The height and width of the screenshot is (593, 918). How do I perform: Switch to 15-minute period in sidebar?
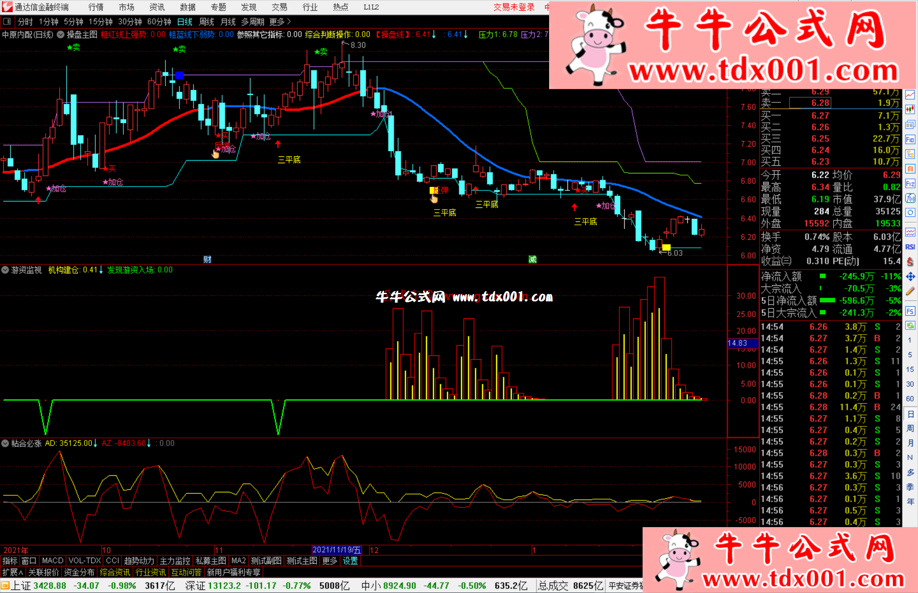coord(909,369)
